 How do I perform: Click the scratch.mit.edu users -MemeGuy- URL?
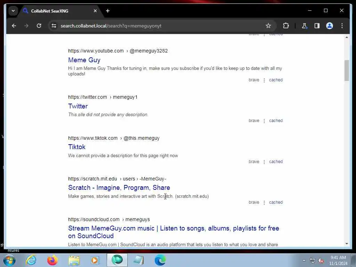coord(117,179)
